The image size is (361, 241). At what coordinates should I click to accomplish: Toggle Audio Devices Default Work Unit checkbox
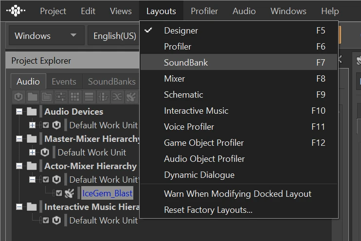tap(46, 125)
